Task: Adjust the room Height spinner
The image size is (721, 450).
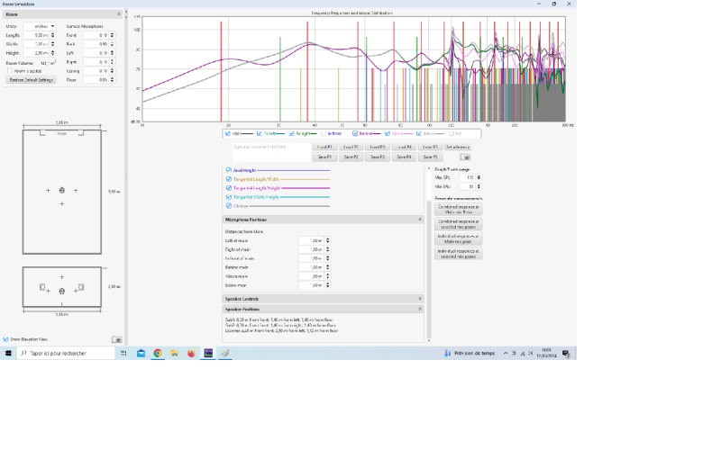Action: (52, 53)
